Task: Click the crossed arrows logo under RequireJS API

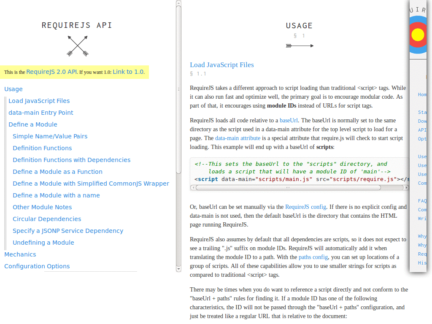Action: [78, 46]
